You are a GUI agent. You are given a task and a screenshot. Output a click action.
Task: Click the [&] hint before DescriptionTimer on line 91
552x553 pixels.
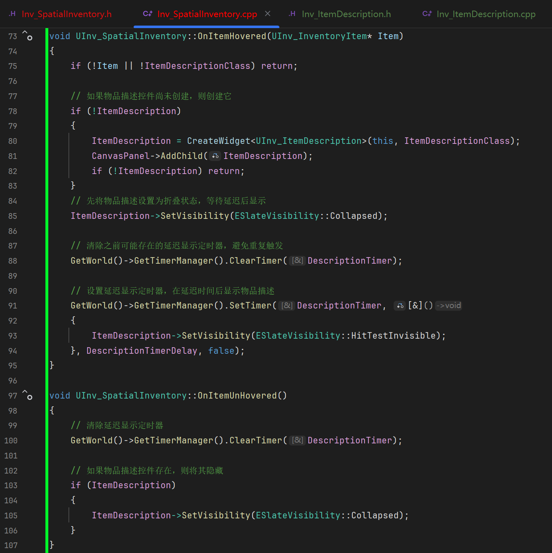(x=288, y=305)
